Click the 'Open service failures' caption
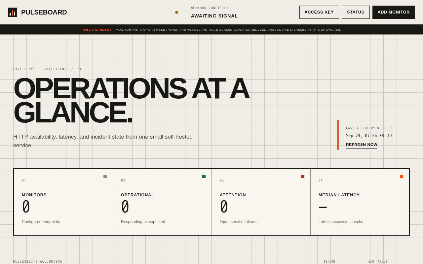423x264 pixels. pos(239,222)
